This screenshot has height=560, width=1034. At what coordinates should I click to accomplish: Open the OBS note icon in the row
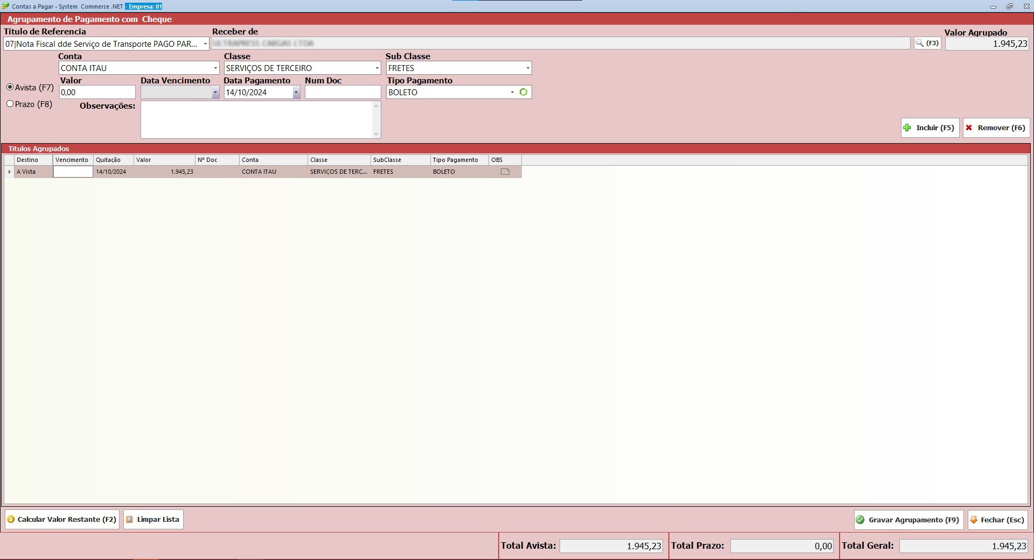pyautogui.click(x=505, y=172)
